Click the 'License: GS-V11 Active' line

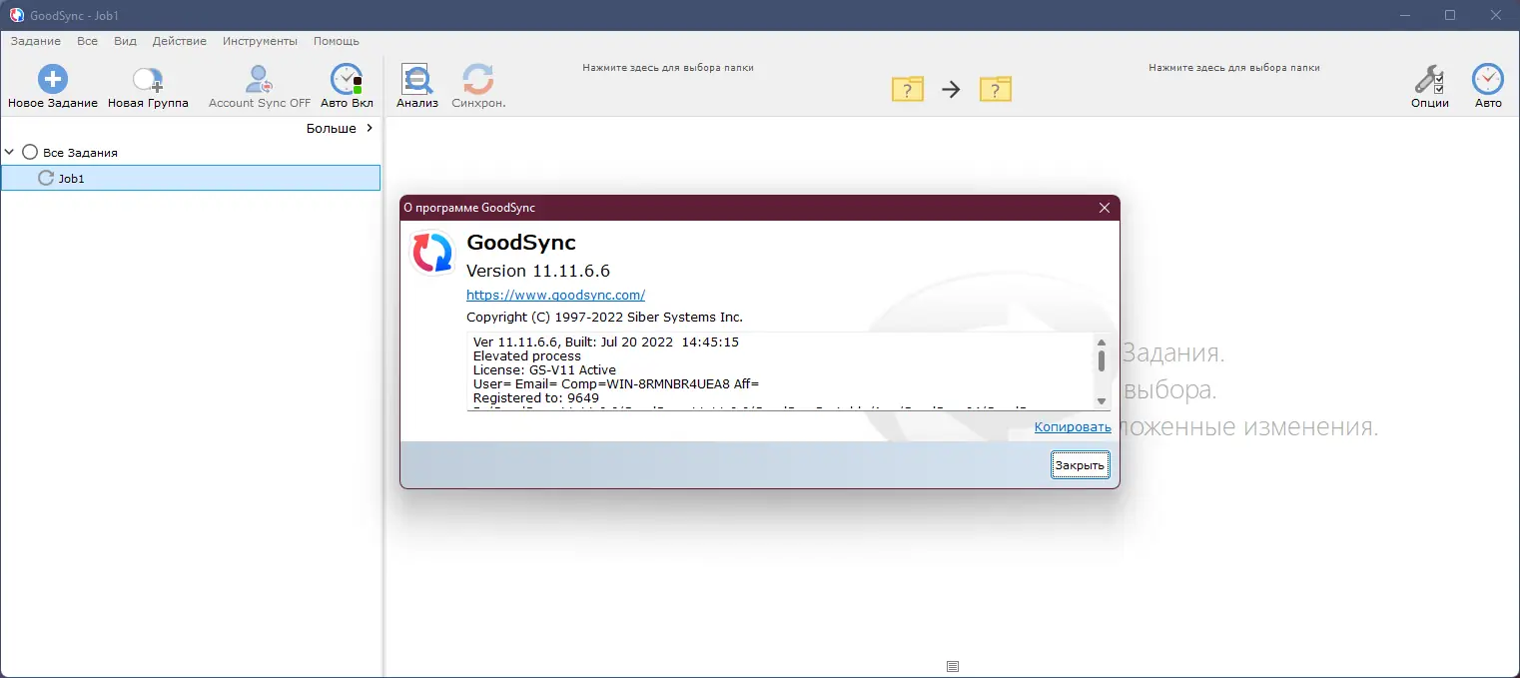544,370
